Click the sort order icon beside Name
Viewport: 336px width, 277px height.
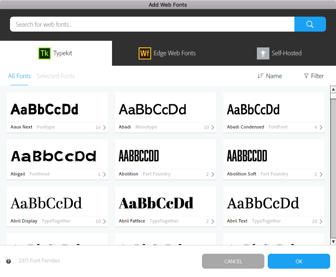pos(260,76)
